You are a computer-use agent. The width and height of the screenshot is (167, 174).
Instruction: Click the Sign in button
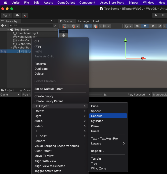coord(7,15)
